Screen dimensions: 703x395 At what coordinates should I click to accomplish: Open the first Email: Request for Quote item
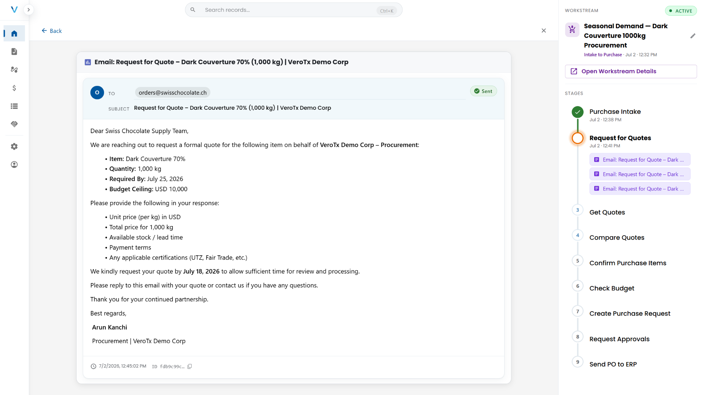click(640, 159)
